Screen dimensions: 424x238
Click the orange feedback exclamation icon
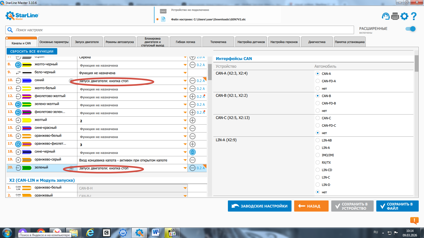[414, 220]
